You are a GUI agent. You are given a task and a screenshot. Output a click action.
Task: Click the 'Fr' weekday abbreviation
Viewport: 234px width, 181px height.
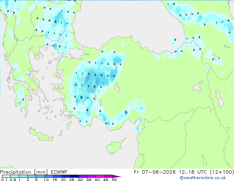137,172
